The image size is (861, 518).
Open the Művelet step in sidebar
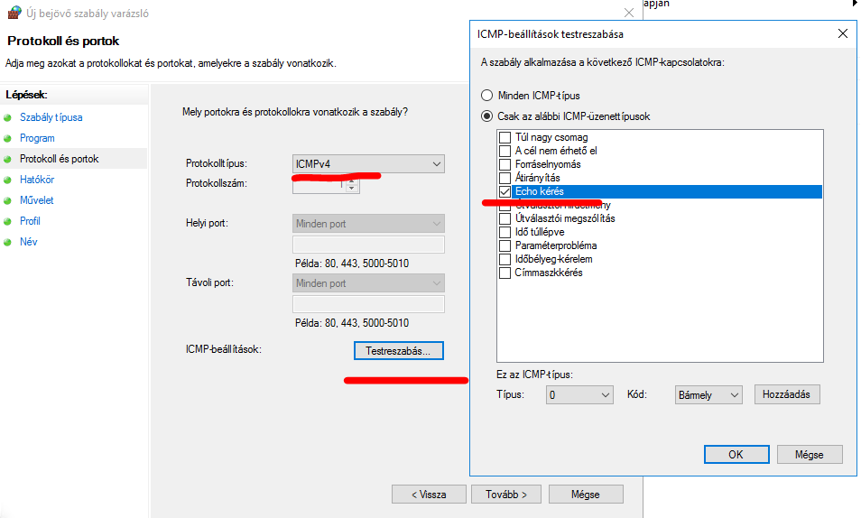(x=37, y=200)
